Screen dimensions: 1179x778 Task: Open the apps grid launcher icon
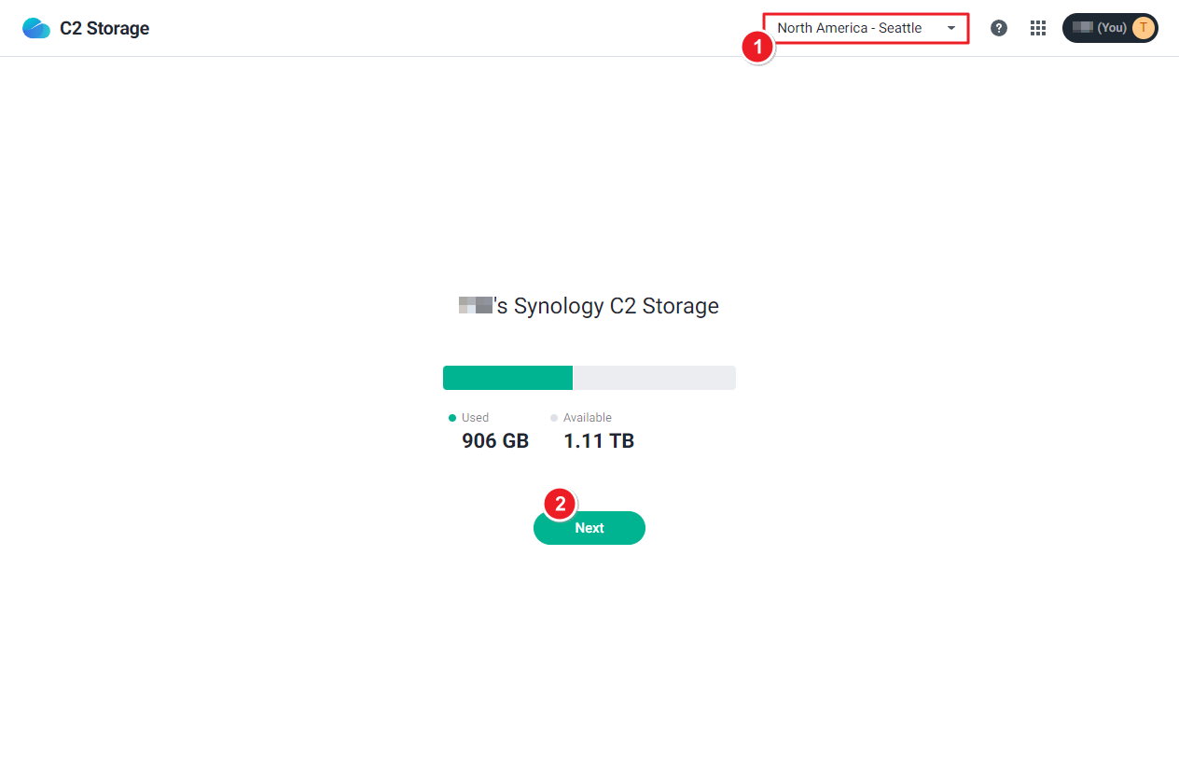(1038, 28)
